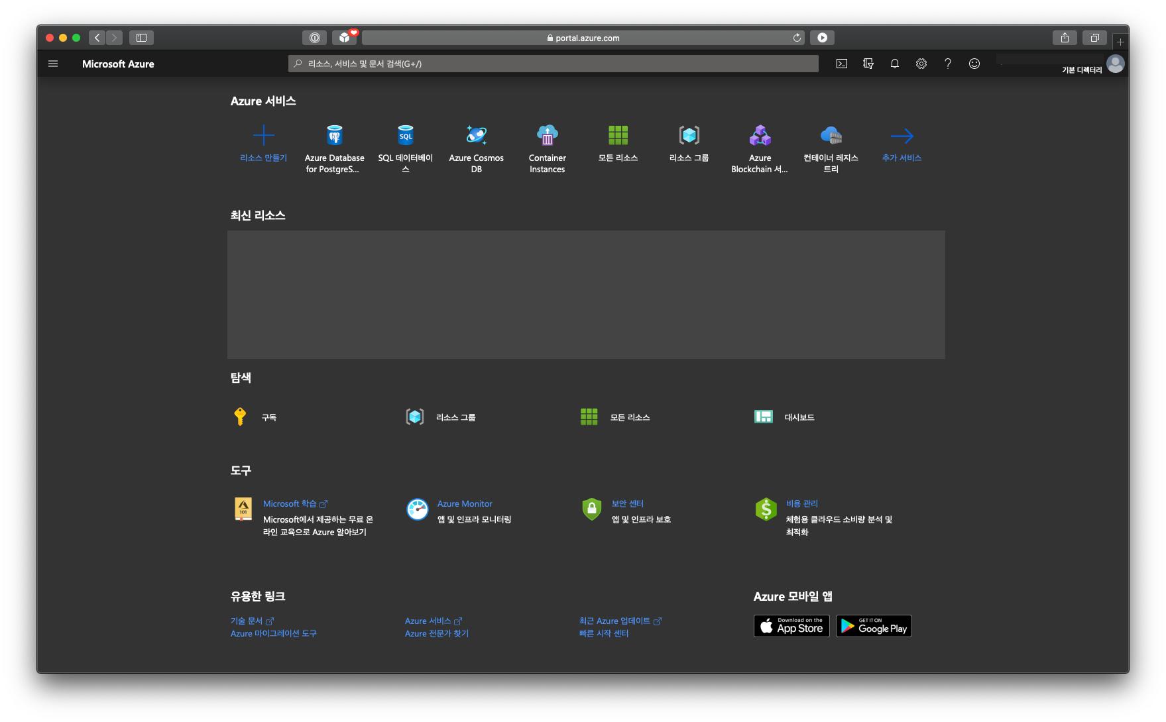
Task: Click the cube extension icon with heart badge
Action: (345, 38)
